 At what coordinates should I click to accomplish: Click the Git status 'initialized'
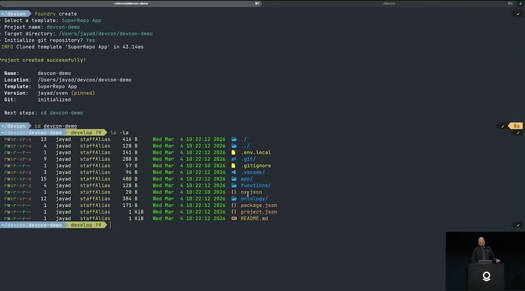tap(54, 99)
